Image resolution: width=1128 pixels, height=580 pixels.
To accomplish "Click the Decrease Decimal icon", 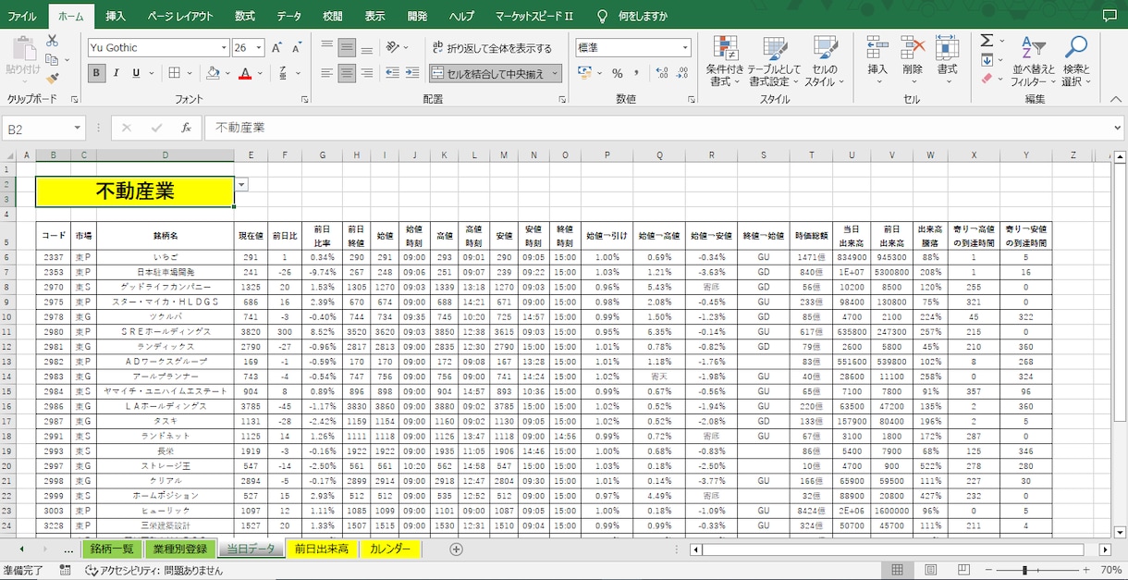I will [x=680, y=73].
